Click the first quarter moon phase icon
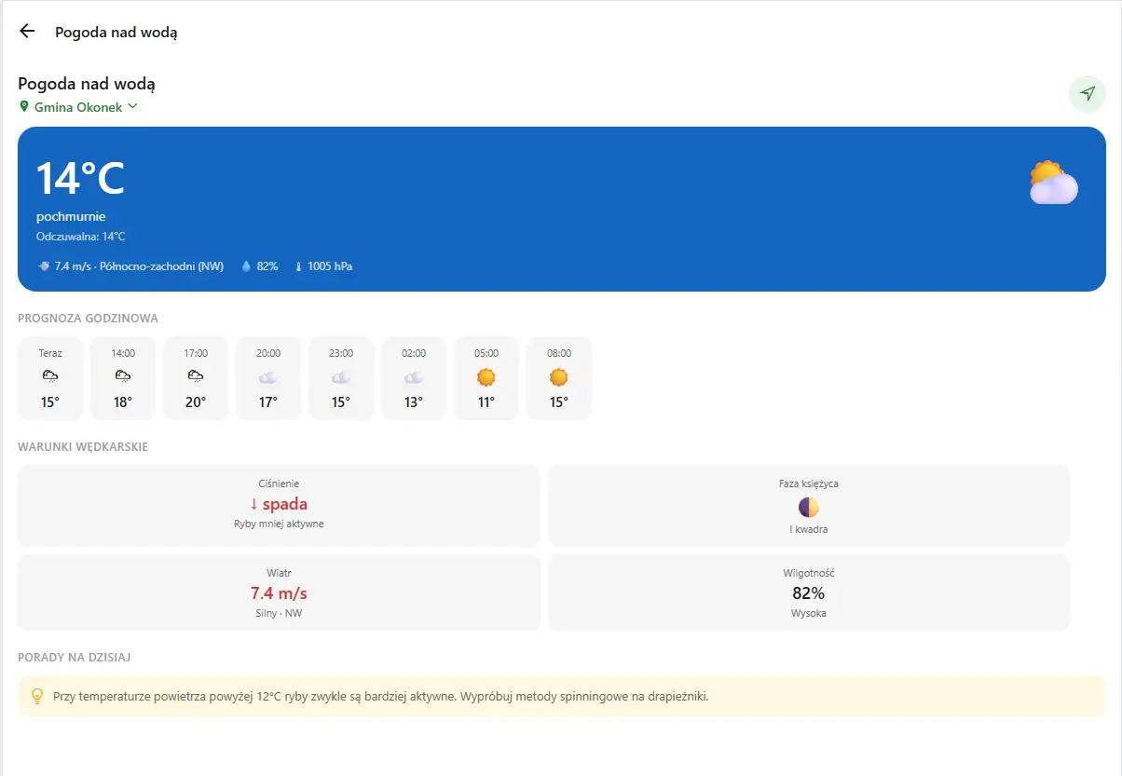Viewport: 1122px width, 776px height. (x=809, y=508)
